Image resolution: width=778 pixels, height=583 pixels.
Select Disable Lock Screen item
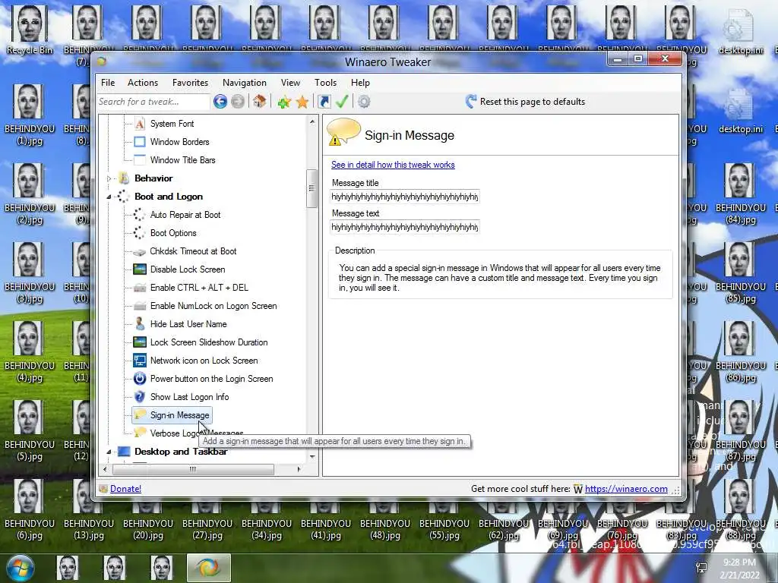pyautogui.click(x=188, y=269)
